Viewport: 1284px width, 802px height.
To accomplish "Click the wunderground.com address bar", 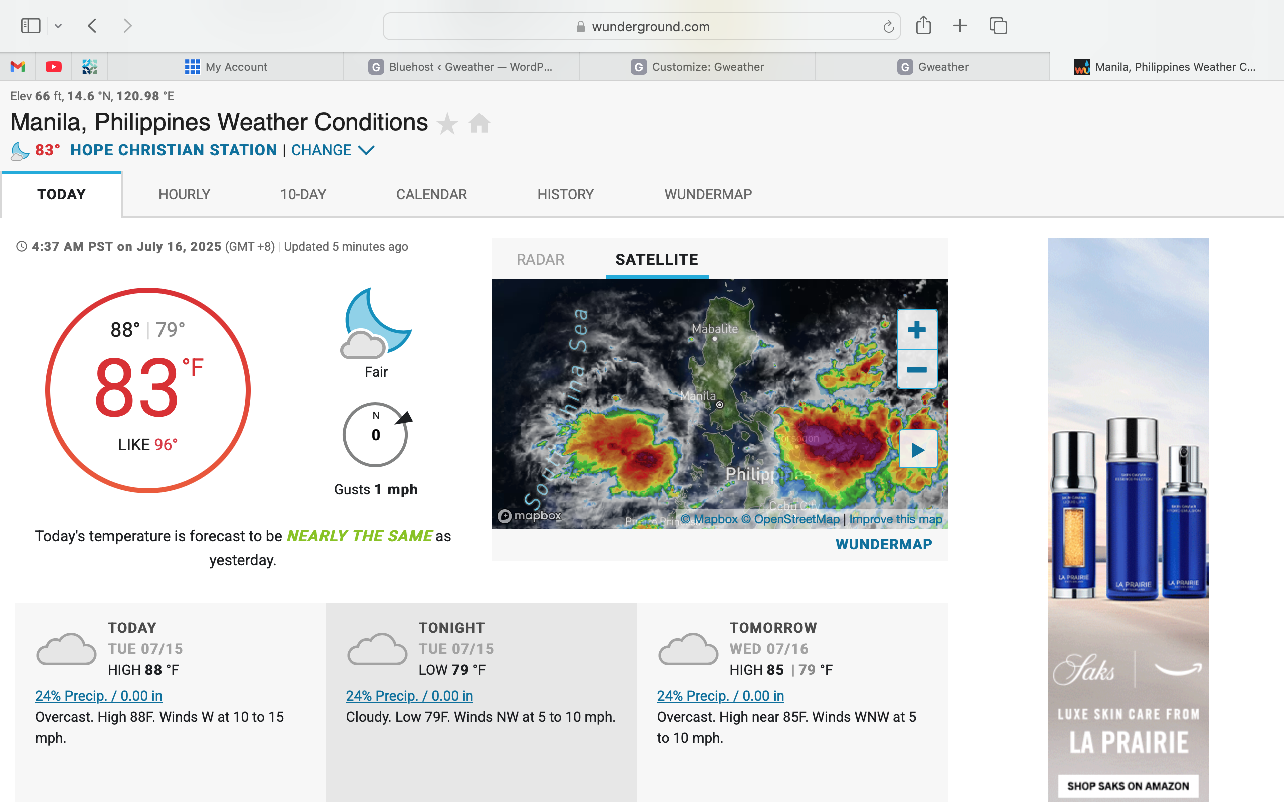I will point(650,27).
